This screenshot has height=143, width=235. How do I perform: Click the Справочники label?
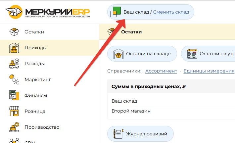click(124, 71)
